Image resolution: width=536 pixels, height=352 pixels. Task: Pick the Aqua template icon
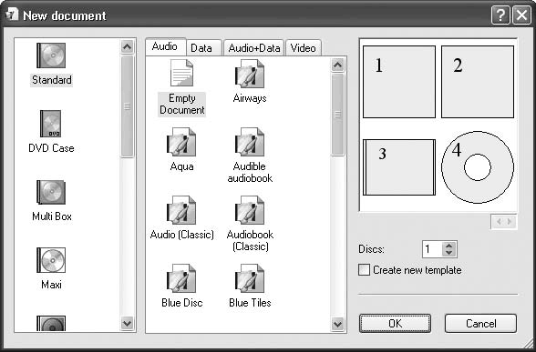[181, 142]
